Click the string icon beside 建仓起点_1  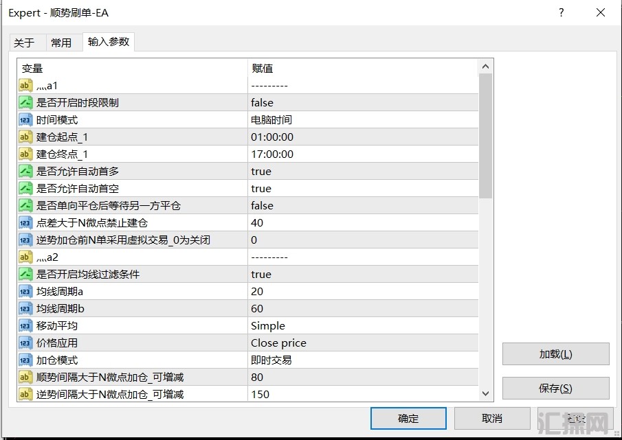point(25,137)
